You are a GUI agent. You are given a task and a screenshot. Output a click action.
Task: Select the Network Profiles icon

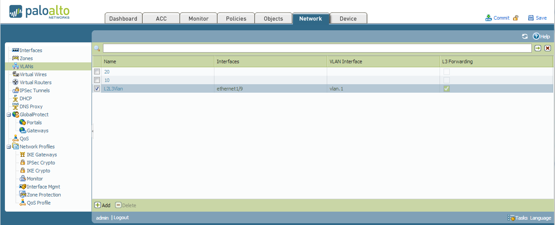click(x=16, y=147)
